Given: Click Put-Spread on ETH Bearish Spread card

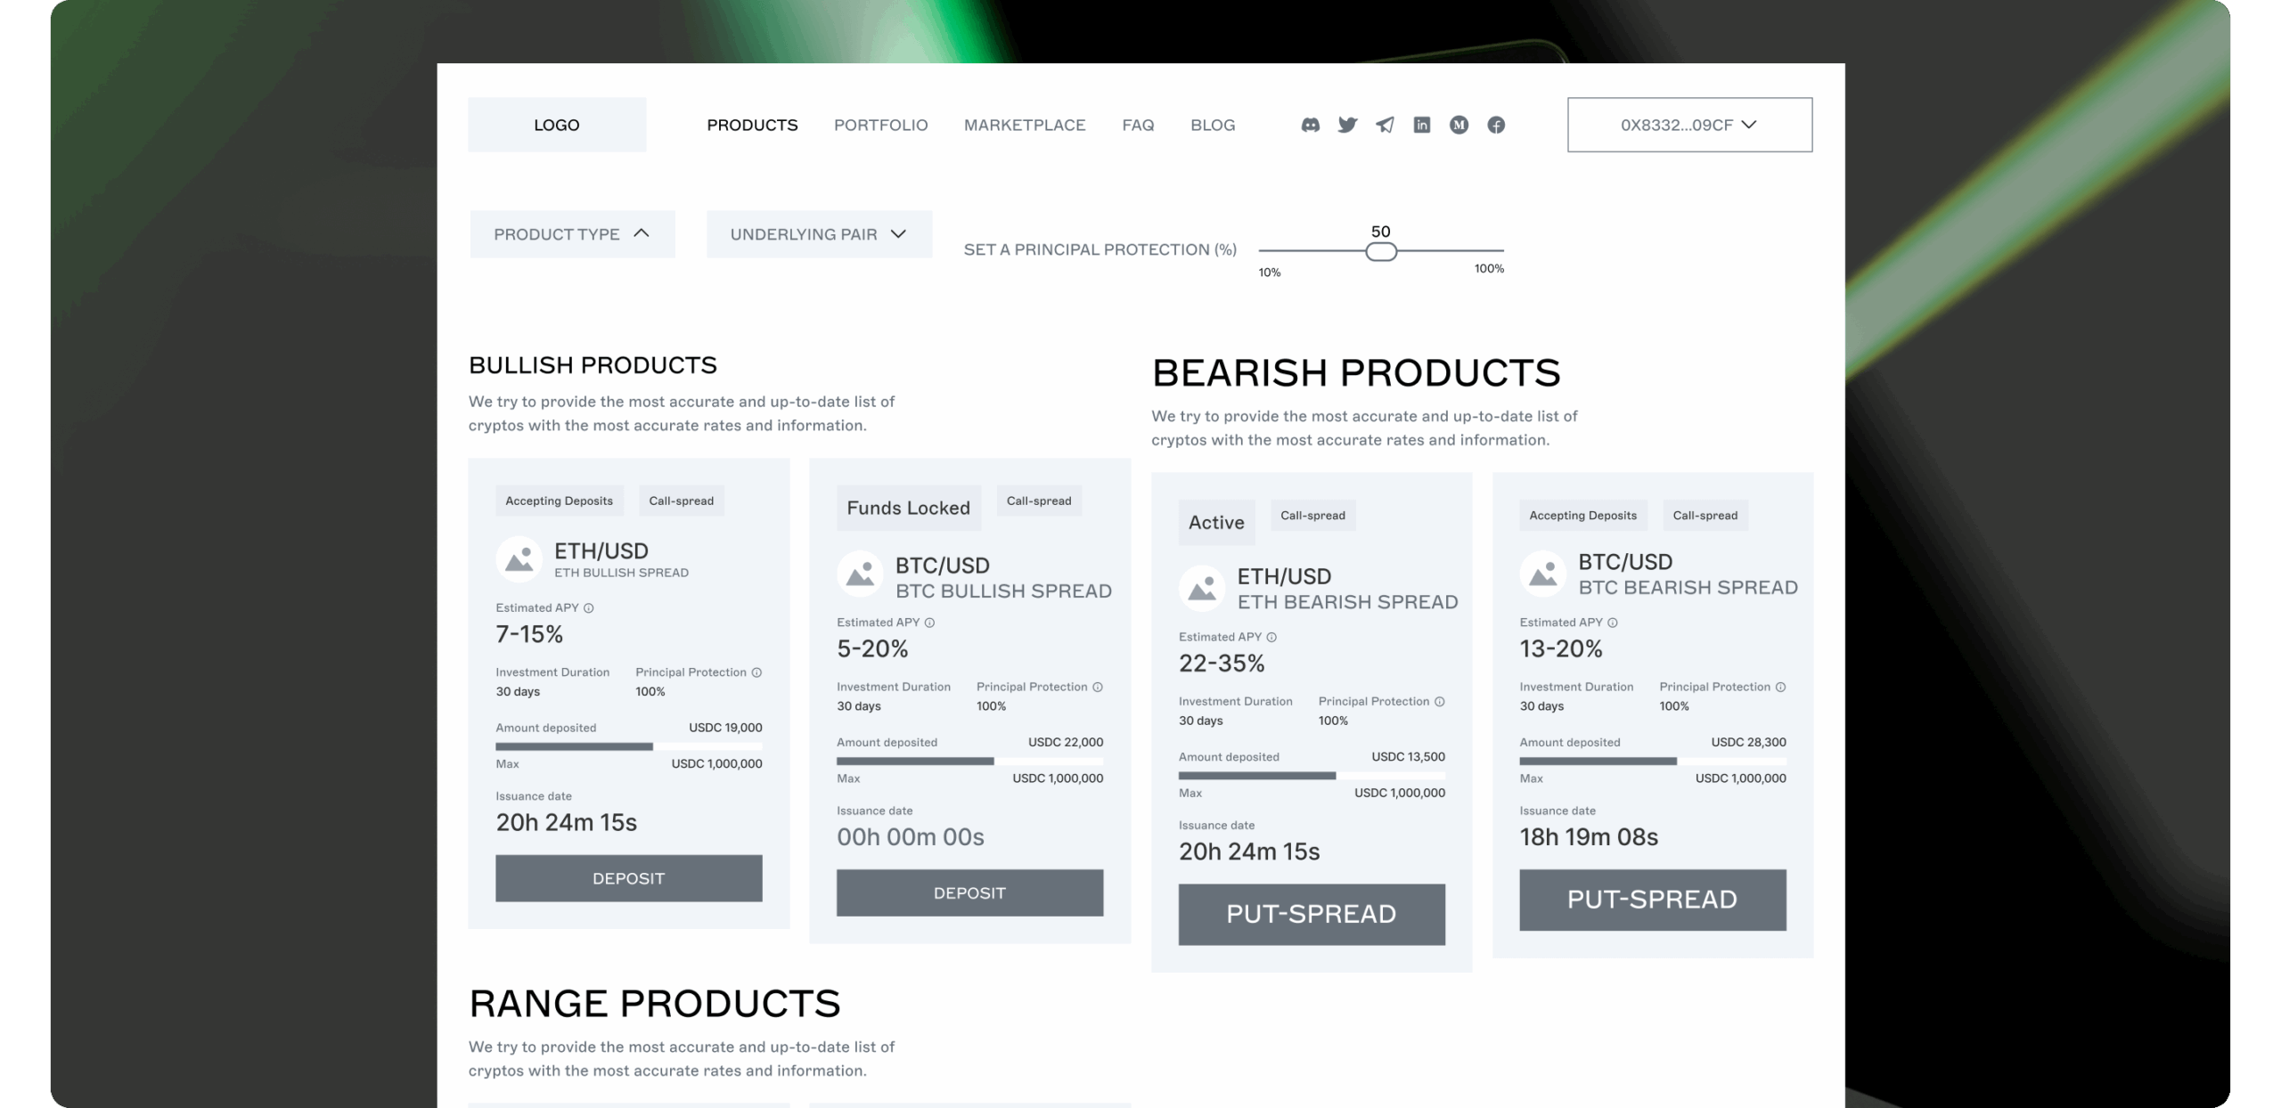Looking at the screenshot, I should 1312,914.
